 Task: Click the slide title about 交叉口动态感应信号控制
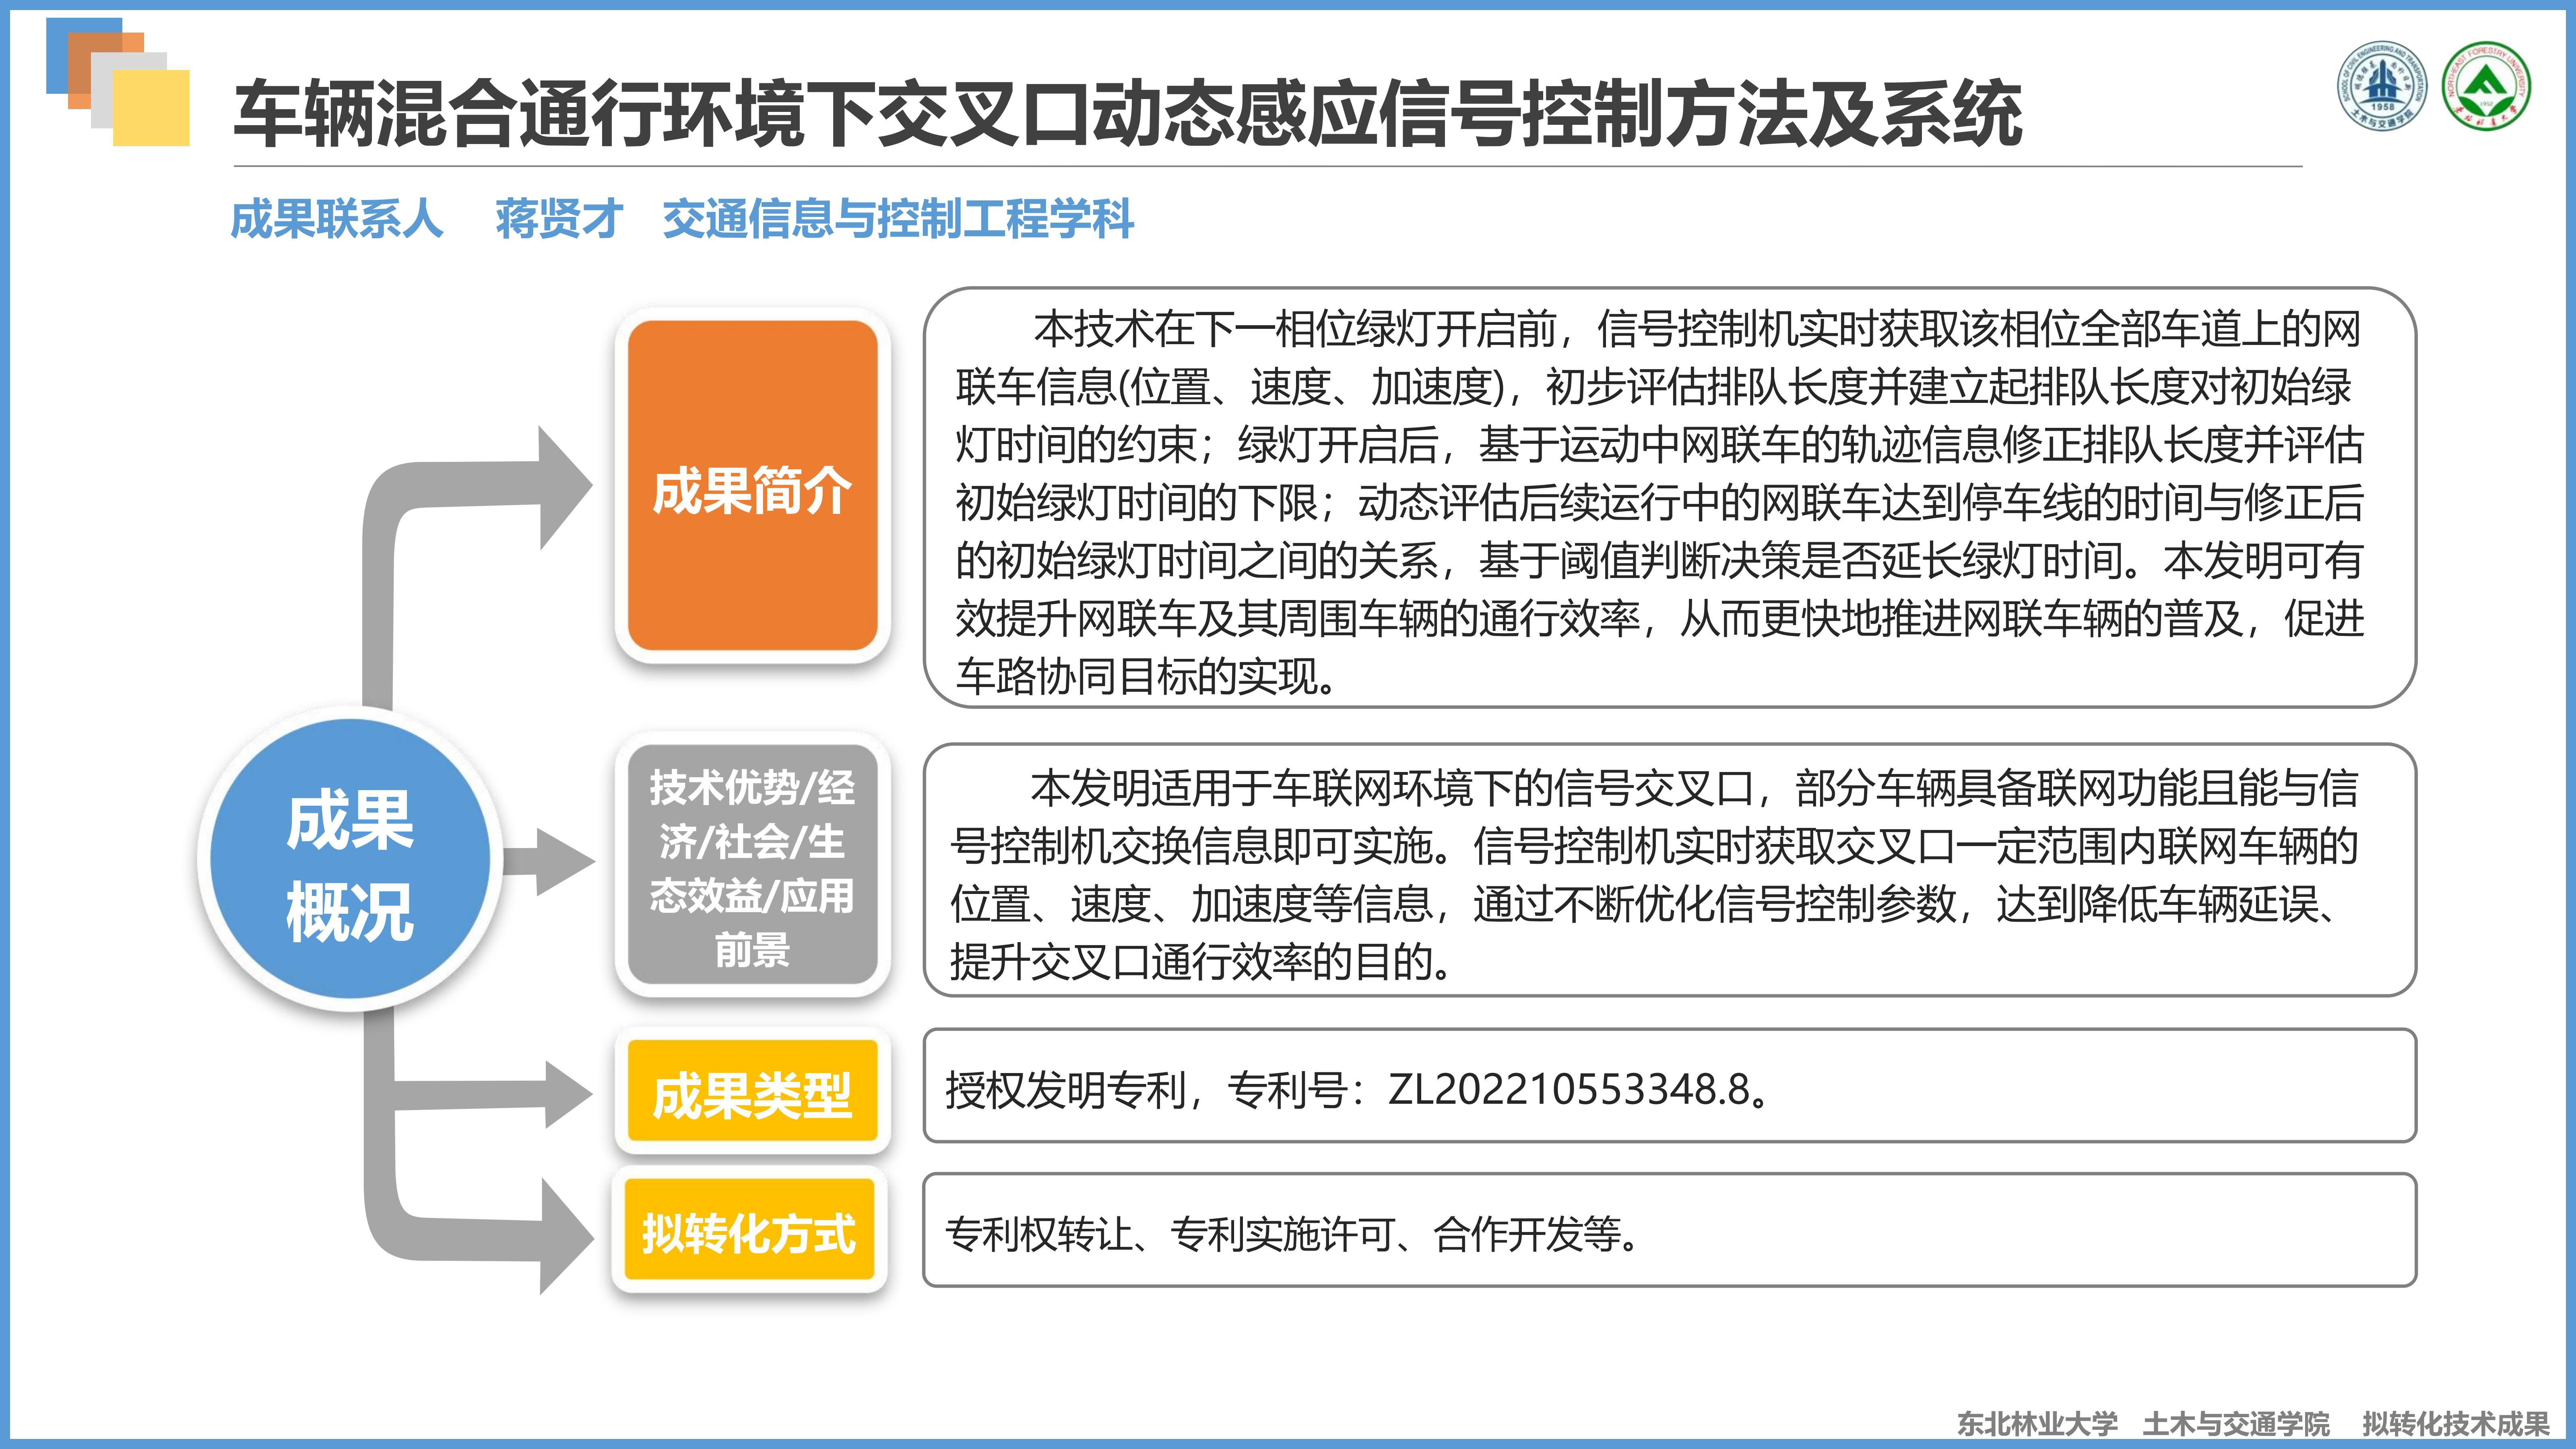tap(1127, 114)
